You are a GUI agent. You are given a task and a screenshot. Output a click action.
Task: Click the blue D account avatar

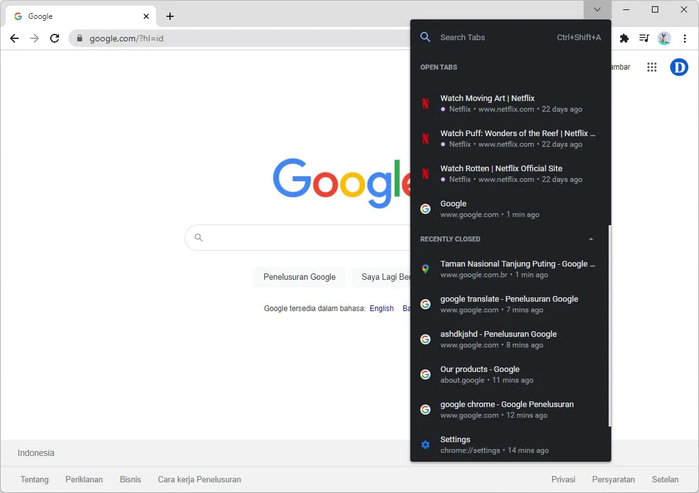679,67
